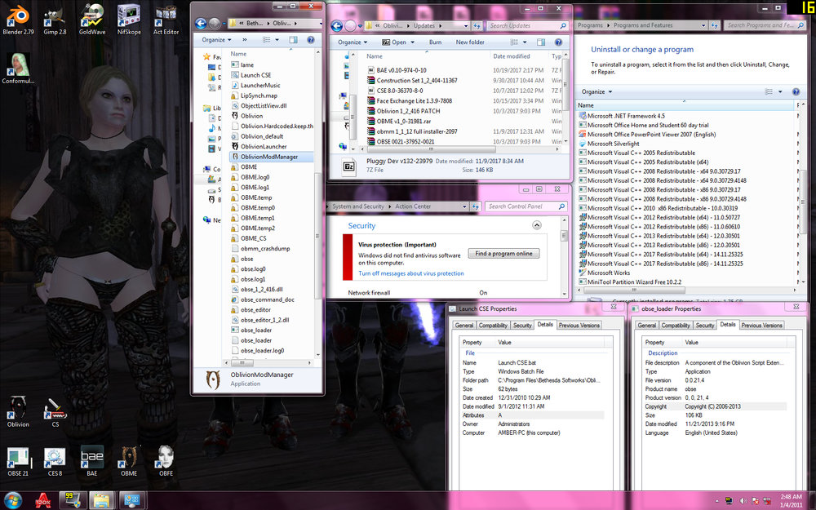
Task: Click Action Center in the breadcrumb bar
Action: coord(413,206)
